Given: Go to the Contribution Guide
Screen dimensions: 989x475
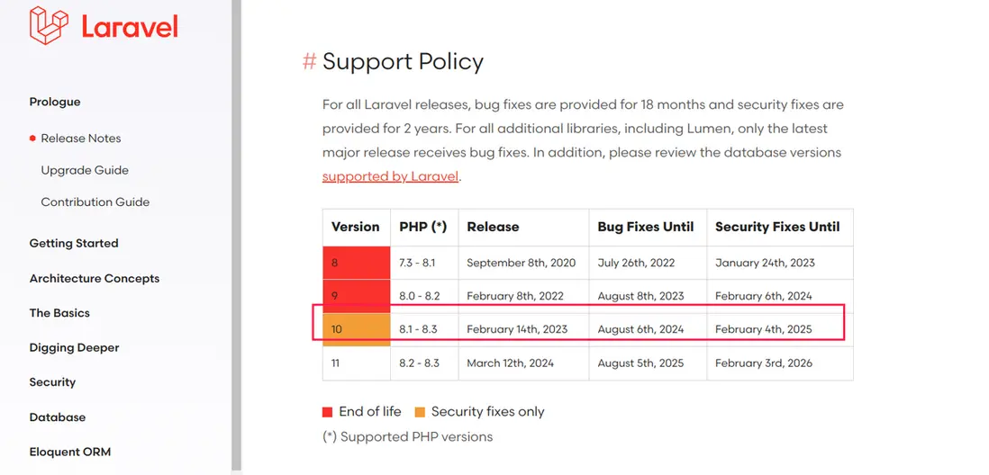Looking at the screenshot, I should coord(95,202).
